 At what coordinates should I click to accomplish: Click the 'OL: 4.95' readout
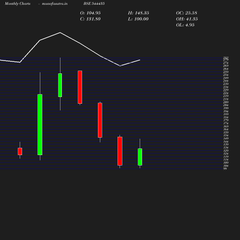pyautogui.click(x=185, y=25)
